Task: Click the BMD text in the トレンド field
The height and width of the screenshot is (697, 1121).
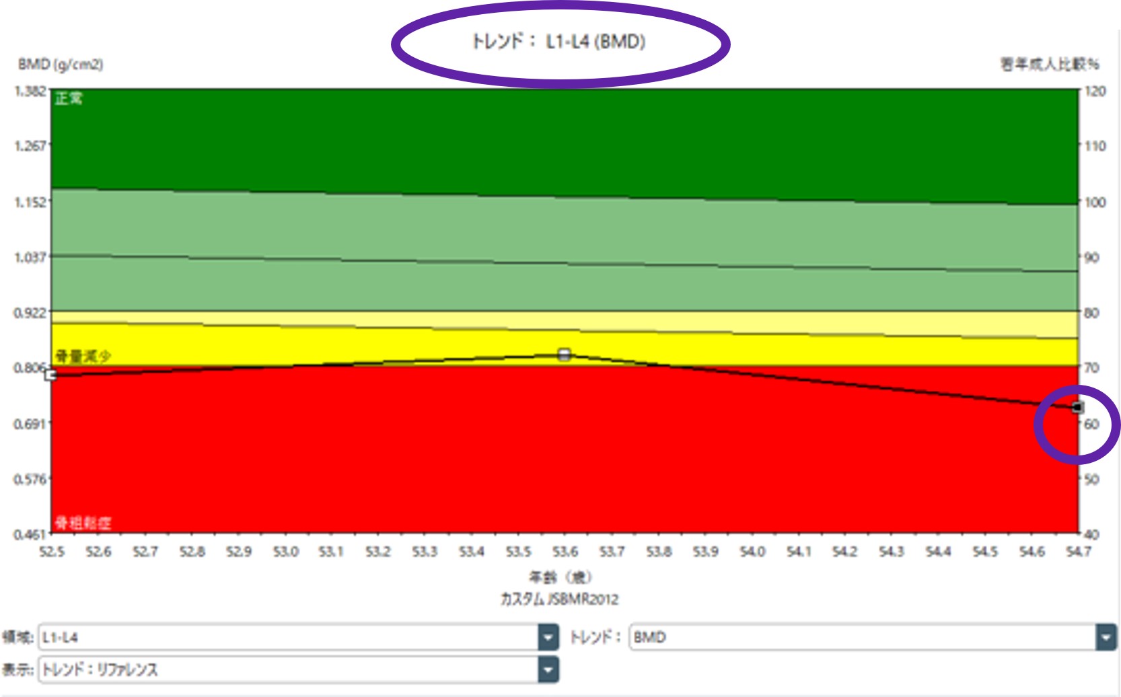Action: [649, 637]
